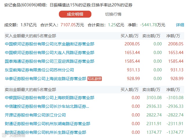Click turnover value 1.97亿元
Viewport: 190px width, 139px height.
[x=29, y=25]
